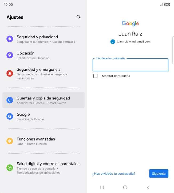174x193 pixels.
Task: Tap the Cuentas y copia sync icon
Action: (10, 100)
